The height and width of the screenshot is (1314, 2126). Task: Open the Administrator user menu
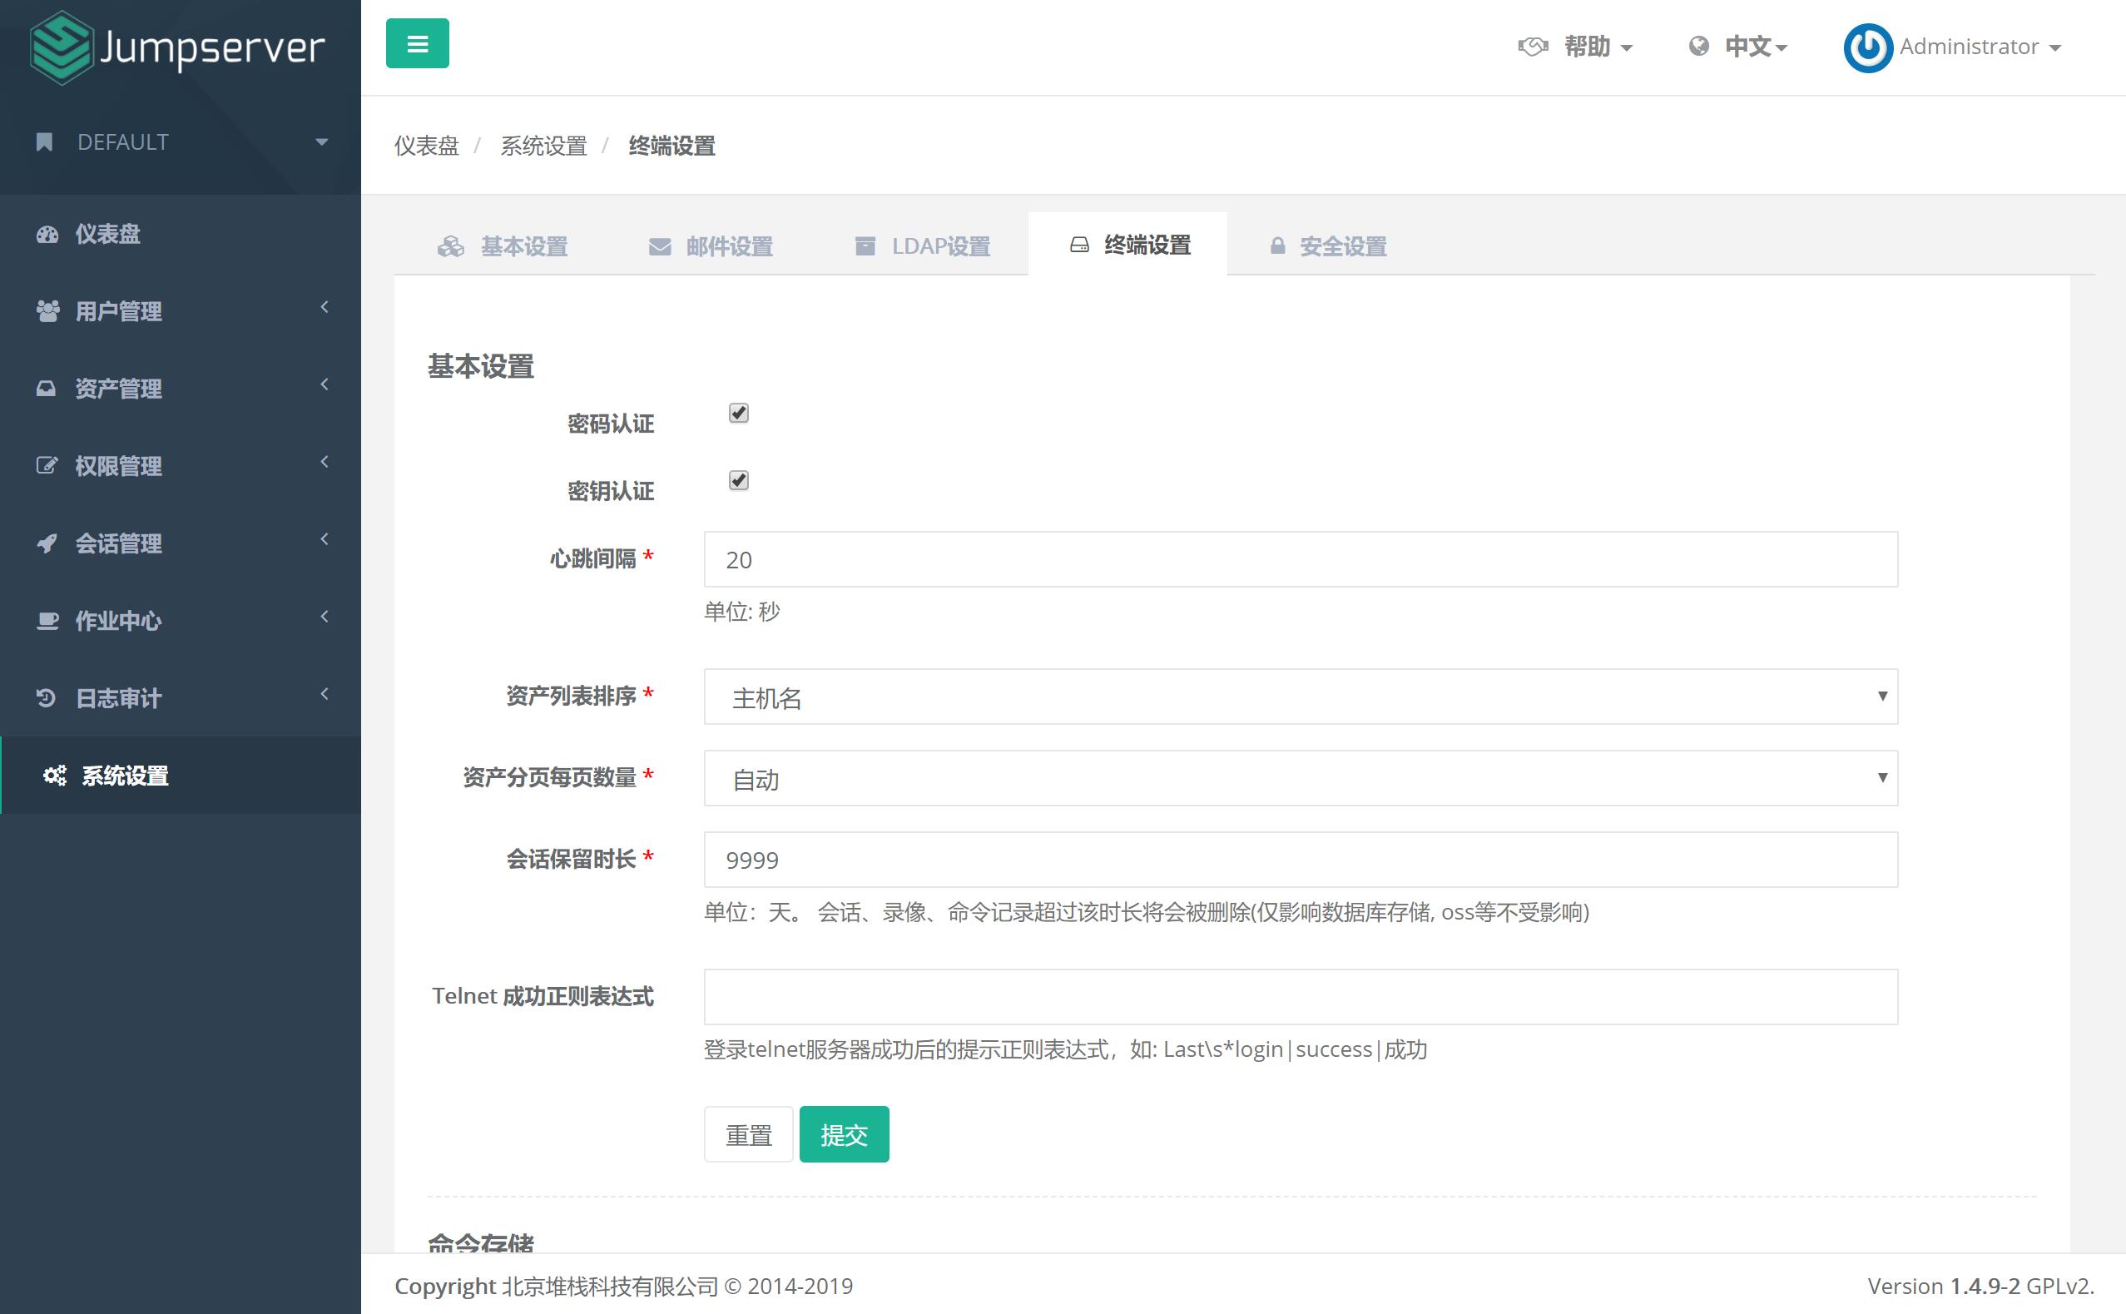[1980, 47]
